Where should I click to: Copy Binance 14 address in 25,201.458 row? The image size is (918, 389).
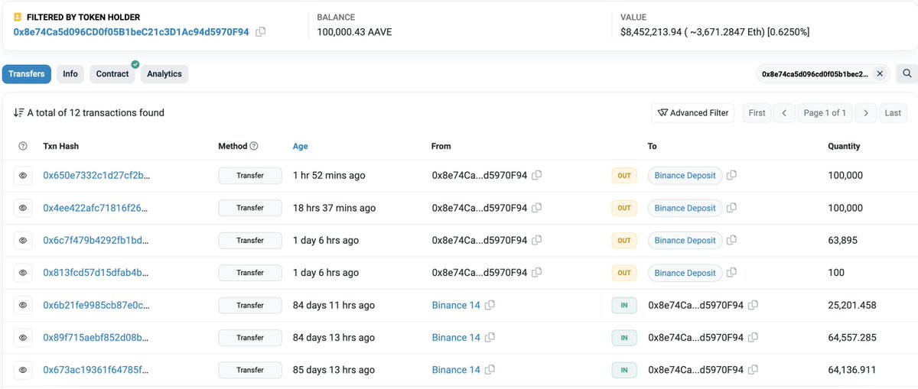tap(490, 305)
